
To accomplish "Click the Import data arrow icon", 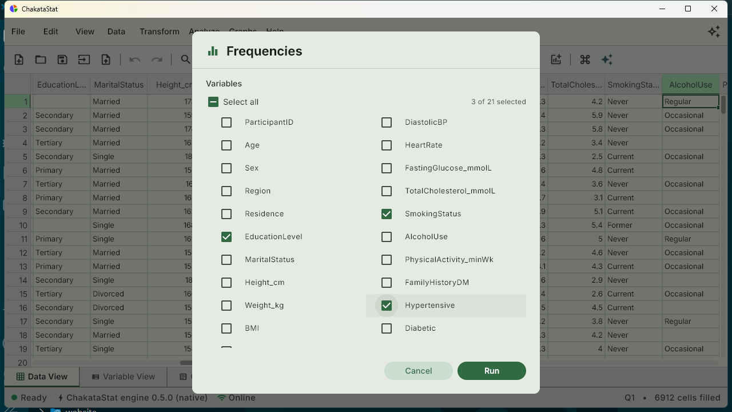I will (x=84, y=60).
